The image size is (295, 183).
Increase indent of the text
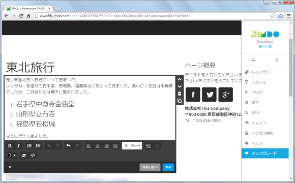point(149,146)
